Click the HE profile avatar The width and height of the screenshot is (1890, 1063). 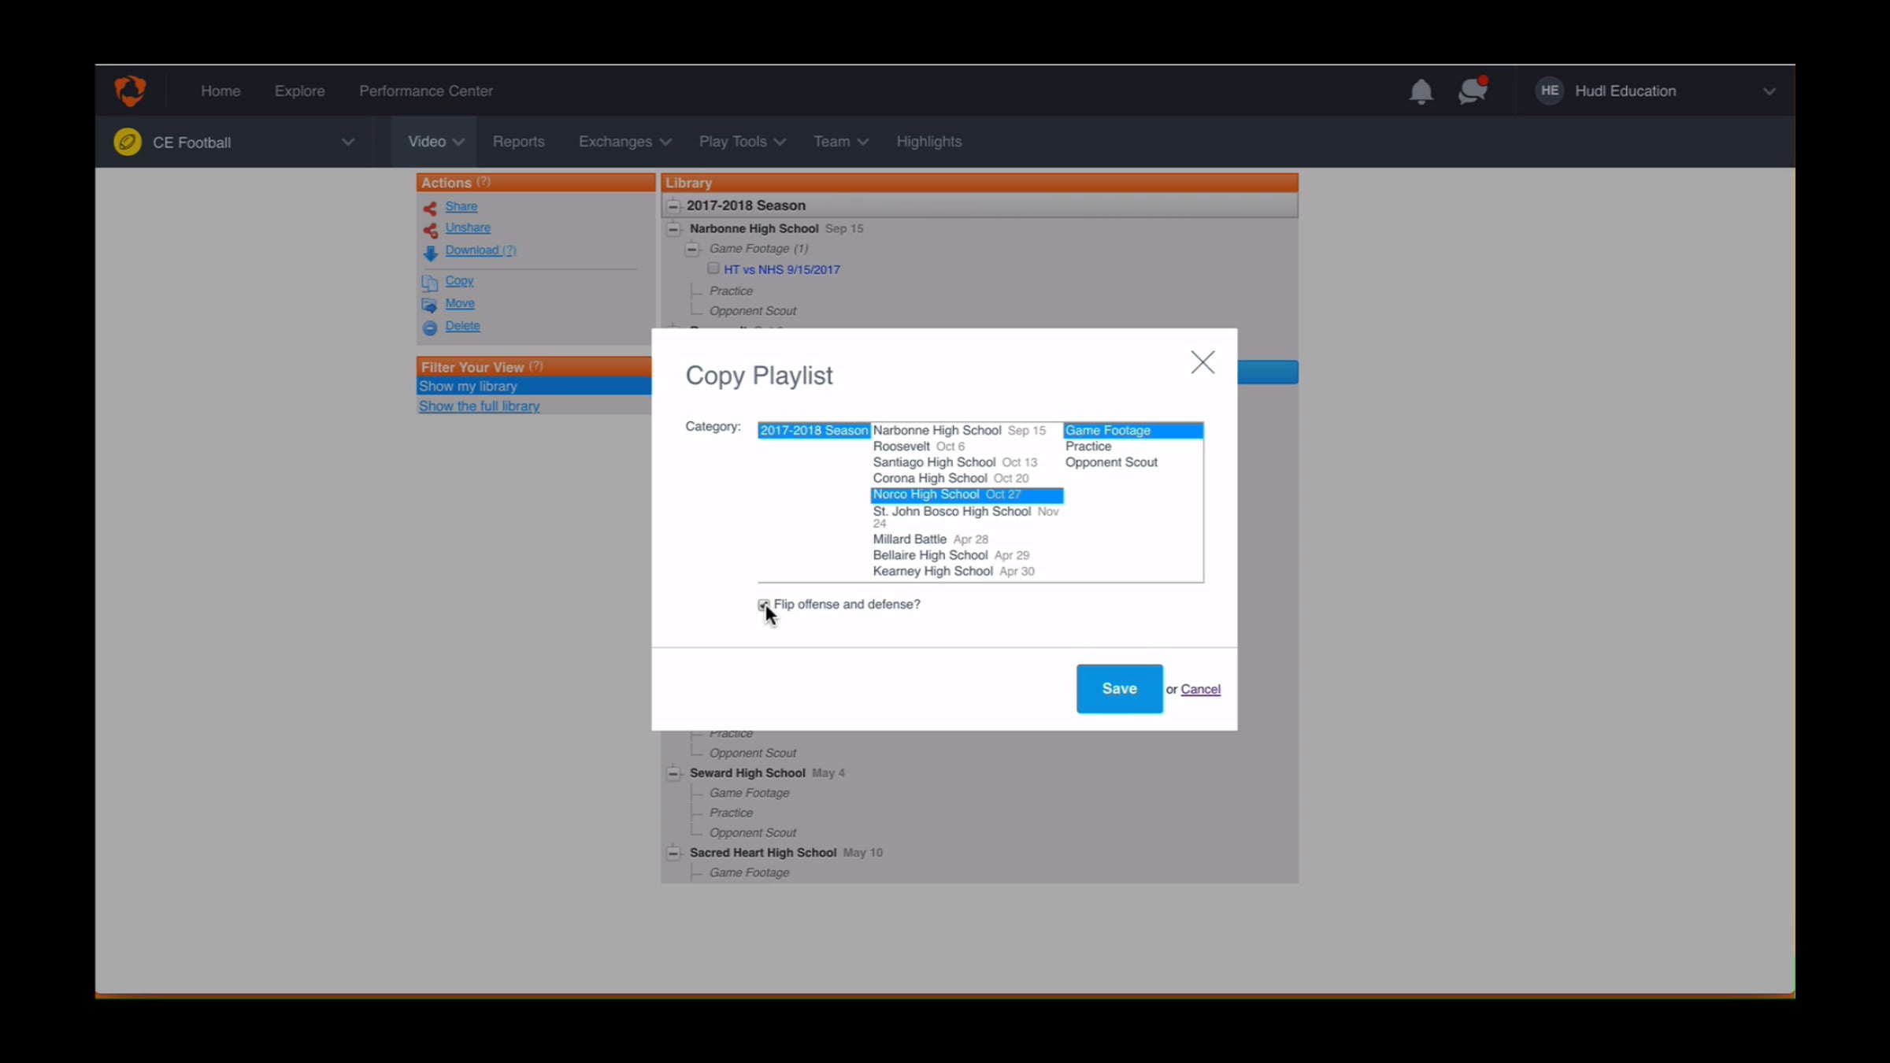click(x=1549, y=91)
